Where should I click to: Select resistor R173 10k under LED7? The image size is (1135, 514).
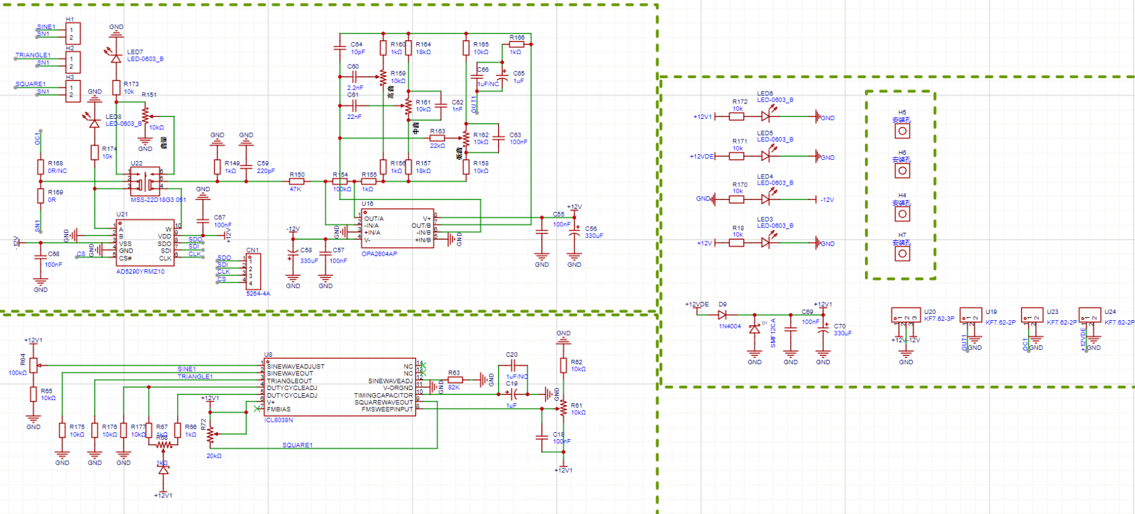116,87
